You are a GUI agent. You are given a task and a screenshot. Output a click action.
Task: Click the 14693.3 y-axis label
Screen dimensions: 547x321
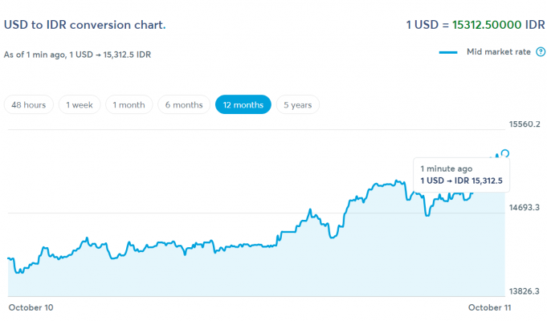tap(525, 208)
